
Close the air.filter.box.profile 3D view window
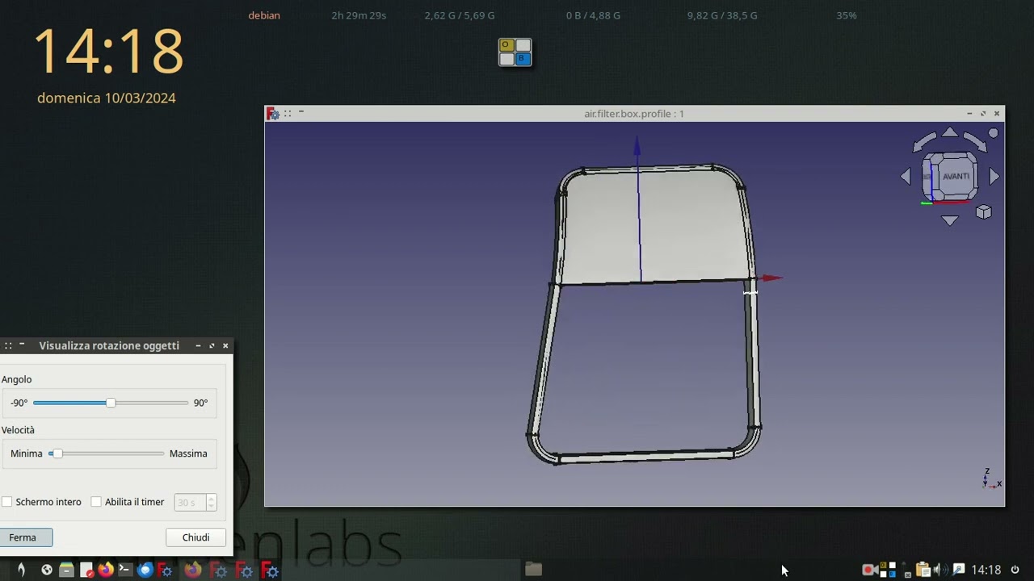click(997, 114)
